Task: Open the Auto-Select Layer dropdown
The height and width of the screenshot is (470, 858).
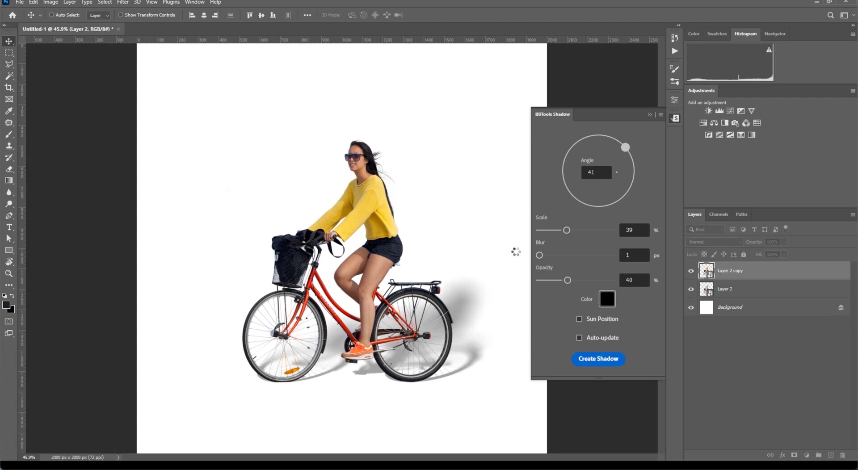Action: [x=99, y=15]
